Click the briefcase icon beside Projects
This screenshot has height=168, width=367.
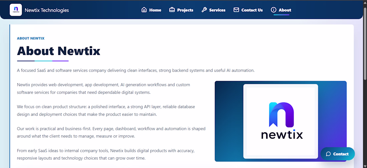[172, 10]
